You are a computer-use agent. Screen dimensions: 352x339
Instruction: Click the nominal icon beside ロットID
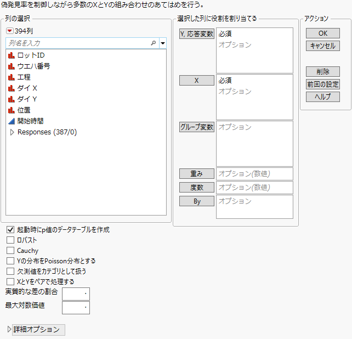click(x=12, y=55)
